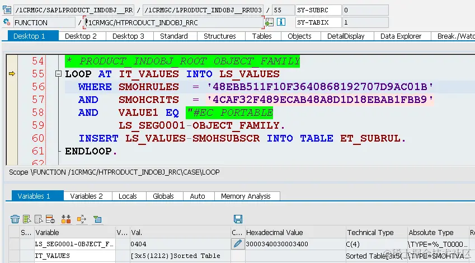Click the HTPRODUCT_INDOBJ_RRC function name field
Viewport: 475px width, 263px height.
tap(173, 22)
